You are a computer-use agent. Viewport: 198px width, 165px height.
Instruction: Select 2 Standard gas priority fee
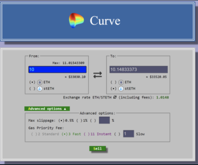(45, 134)
